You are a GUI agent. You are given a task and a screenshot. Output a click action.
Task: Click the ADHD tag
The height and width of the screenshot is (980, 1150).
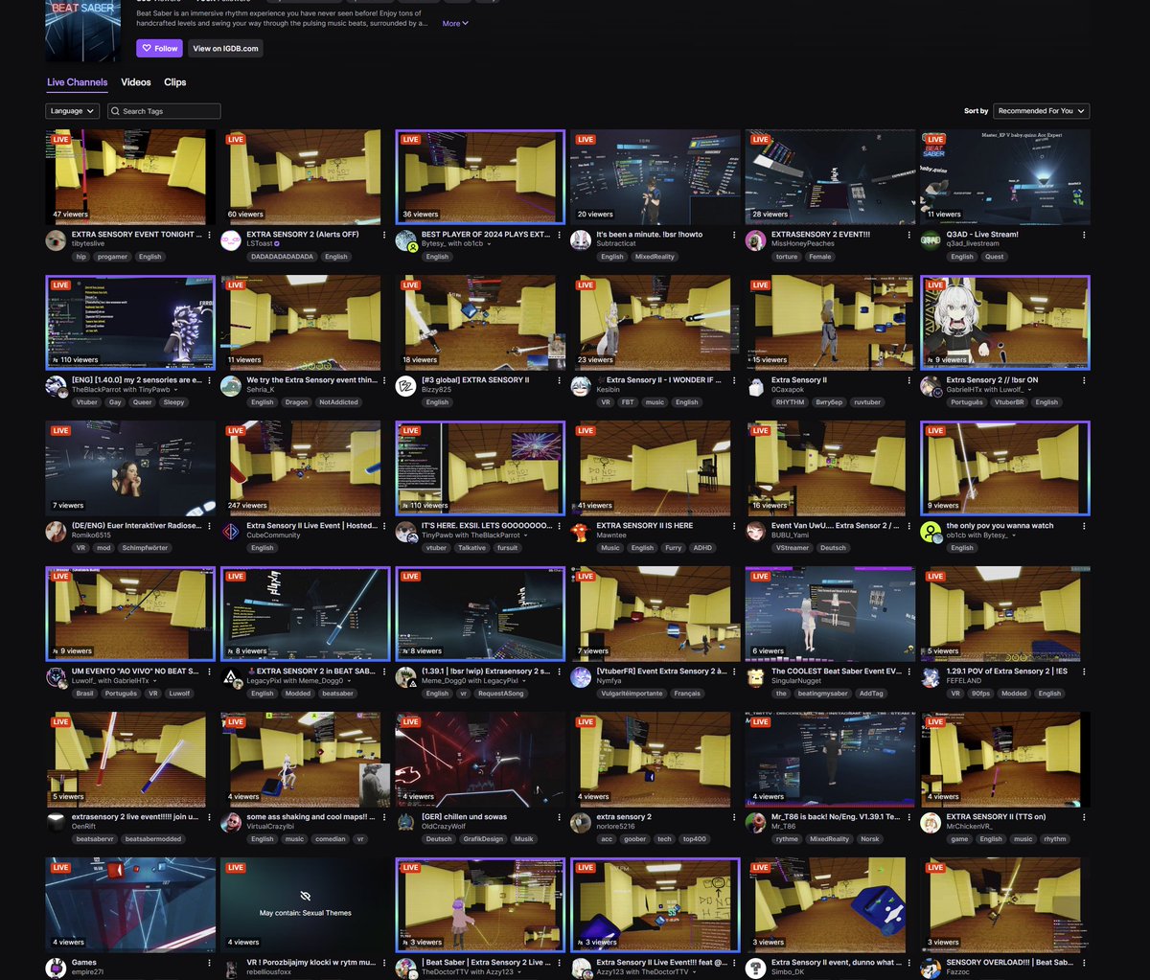[703, 548]
